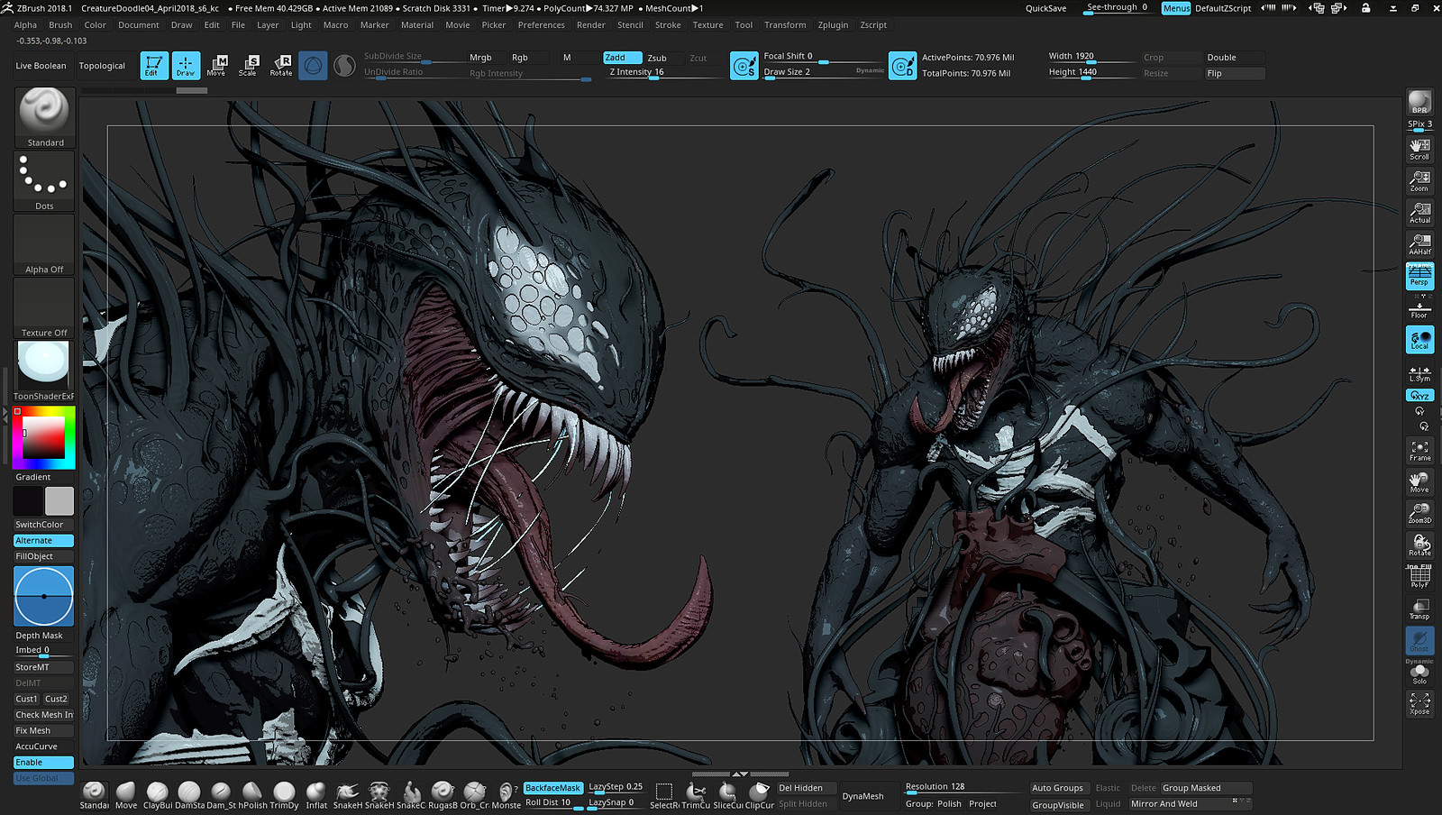This screenshot has width=1442, height=815.
Task: Click the DynaMesh button
Action: pos(862,796)
